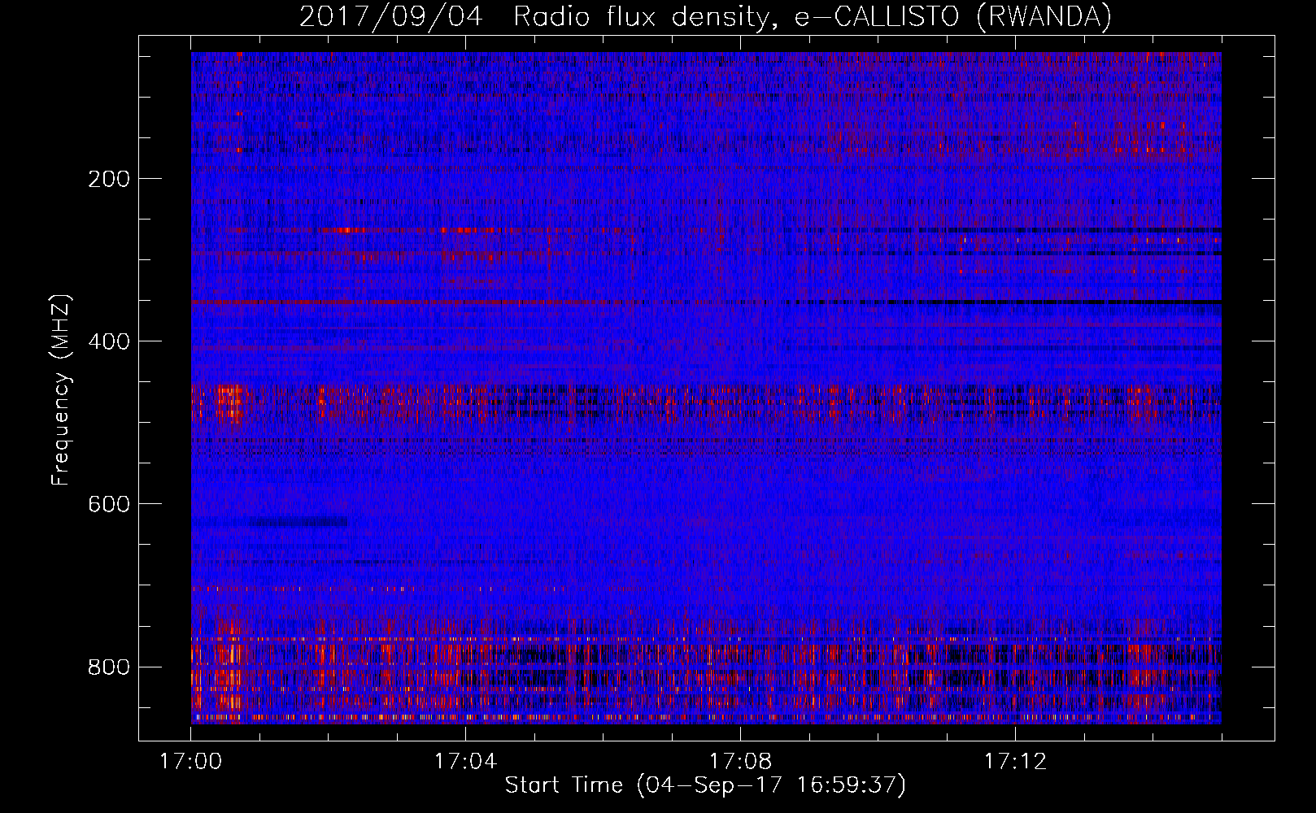Click the plot title mentioning e-CALLISTO (RWANDA)
Viewport: 1316px width, 813px height.
coord(705,16)
